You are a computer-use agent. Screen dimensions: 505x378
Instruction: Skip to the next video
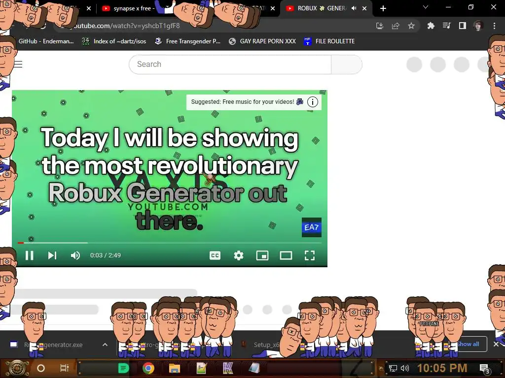click(52, 255)
